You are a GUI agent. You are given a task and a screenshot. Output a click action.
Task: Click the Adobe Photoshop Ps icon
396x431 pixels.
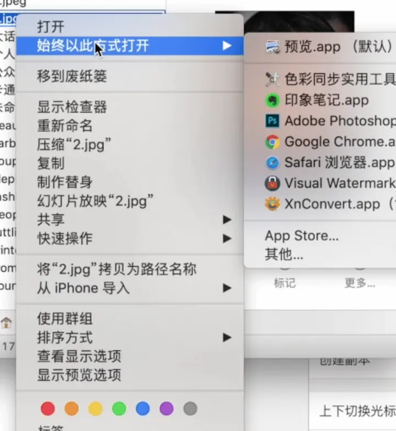click(x=273, y=121)
